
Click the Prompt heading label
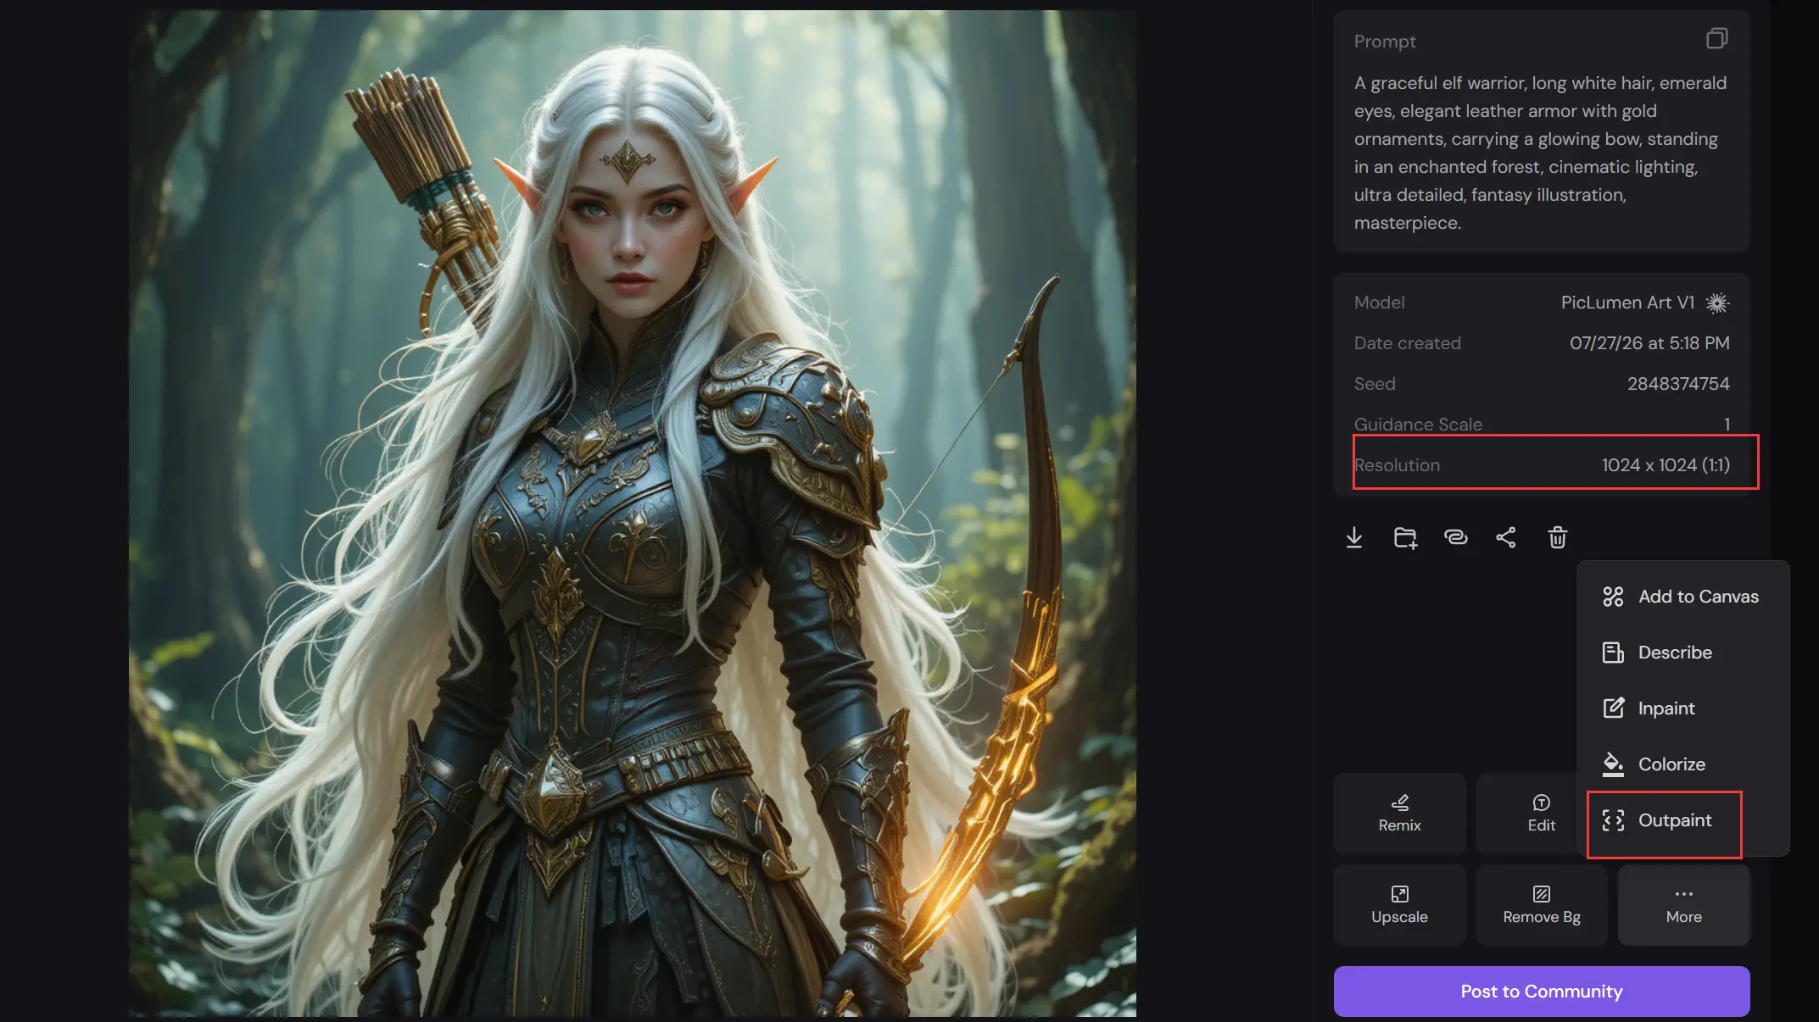coord(1385,42)
